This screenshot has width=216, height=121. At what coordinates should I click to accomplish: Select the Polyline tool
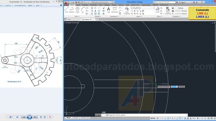72,10
